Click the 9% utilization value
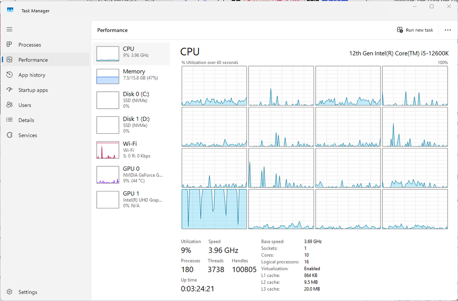 click(186, 250)
